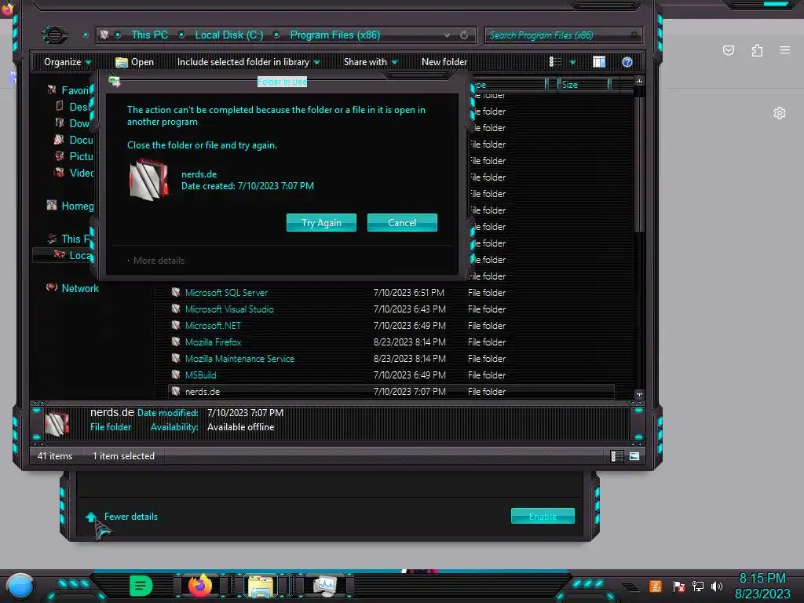This screenshot has width=804, height=603.
Task: Click the Java tray icon
Action: [x=656, y=586]
